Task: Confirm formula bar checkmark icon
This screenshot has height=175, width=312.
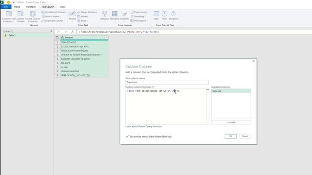Action: 66,32
